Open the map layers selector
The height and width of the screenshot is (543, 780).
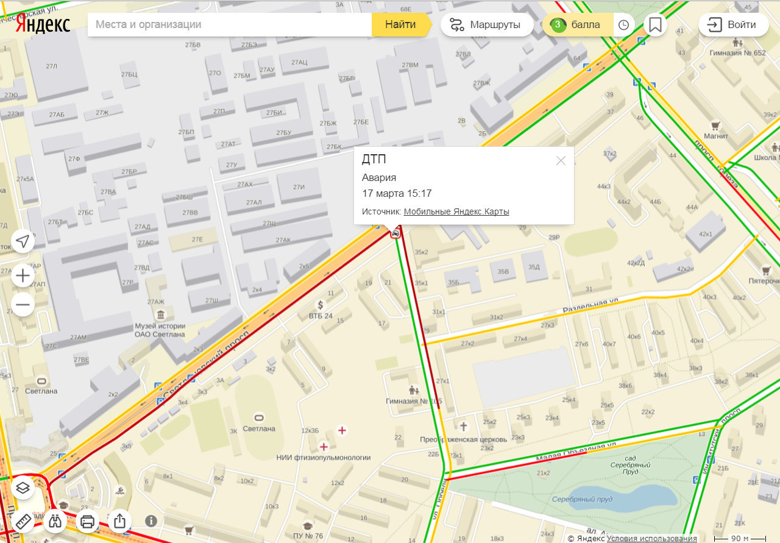tap(23, 487)
